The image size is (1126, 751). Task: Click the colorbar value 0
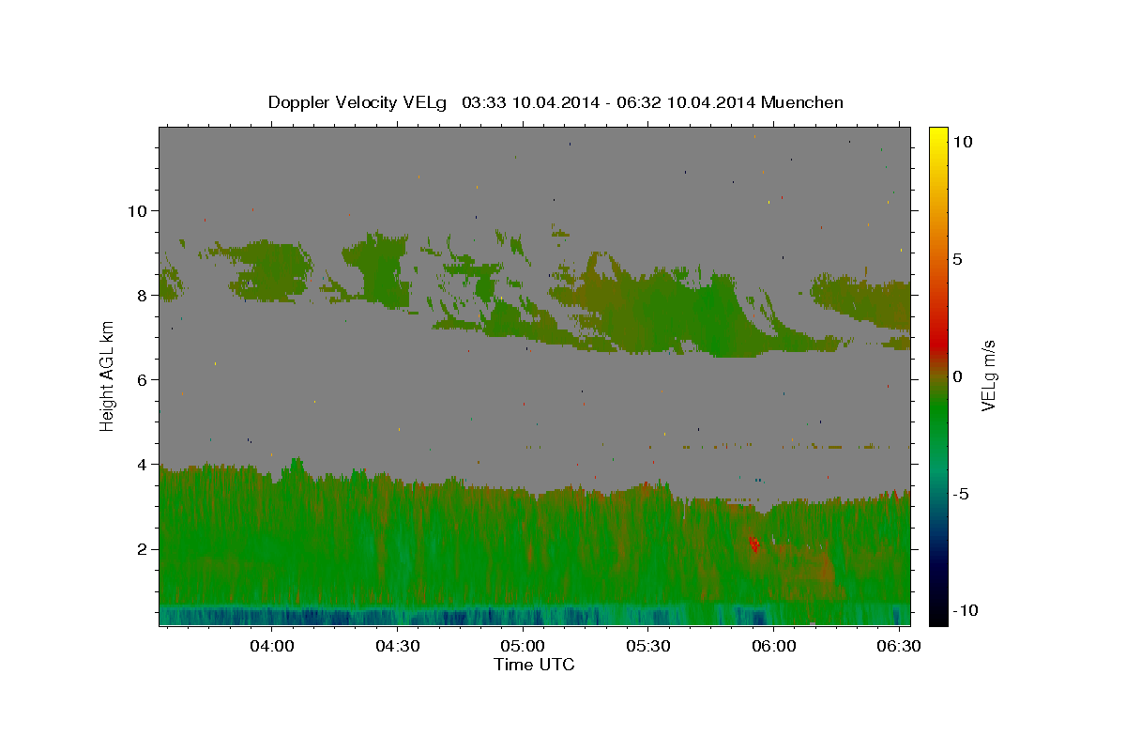click(x=958, y=376)
